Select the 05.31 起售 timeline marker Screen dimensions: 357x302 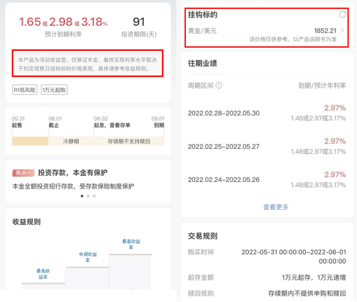click(x=18, y=122)
